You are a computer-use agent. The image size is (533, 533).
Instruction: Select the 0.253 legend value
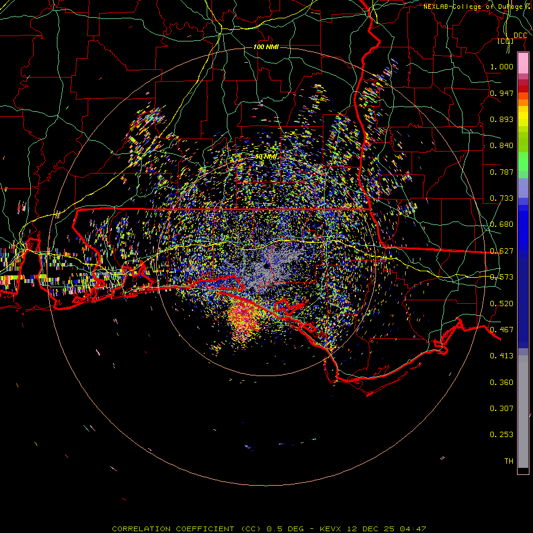(502, 435)
